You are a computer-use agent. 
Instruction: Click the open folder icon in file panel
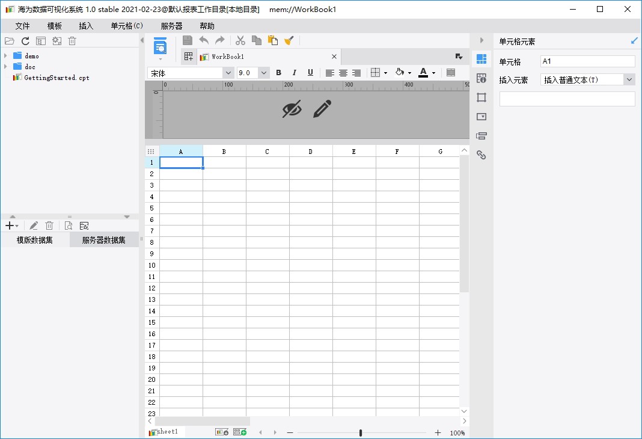coord(10,41)
